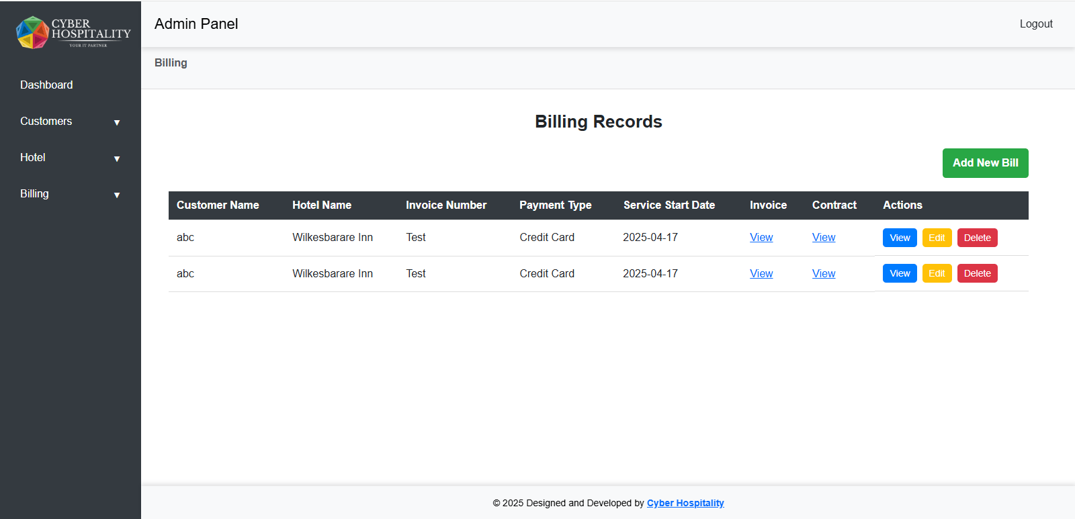This screenshot has height=519, width=1075.
Task: Click Billing in the sidebar menu
Action: [x=34, y=193]
